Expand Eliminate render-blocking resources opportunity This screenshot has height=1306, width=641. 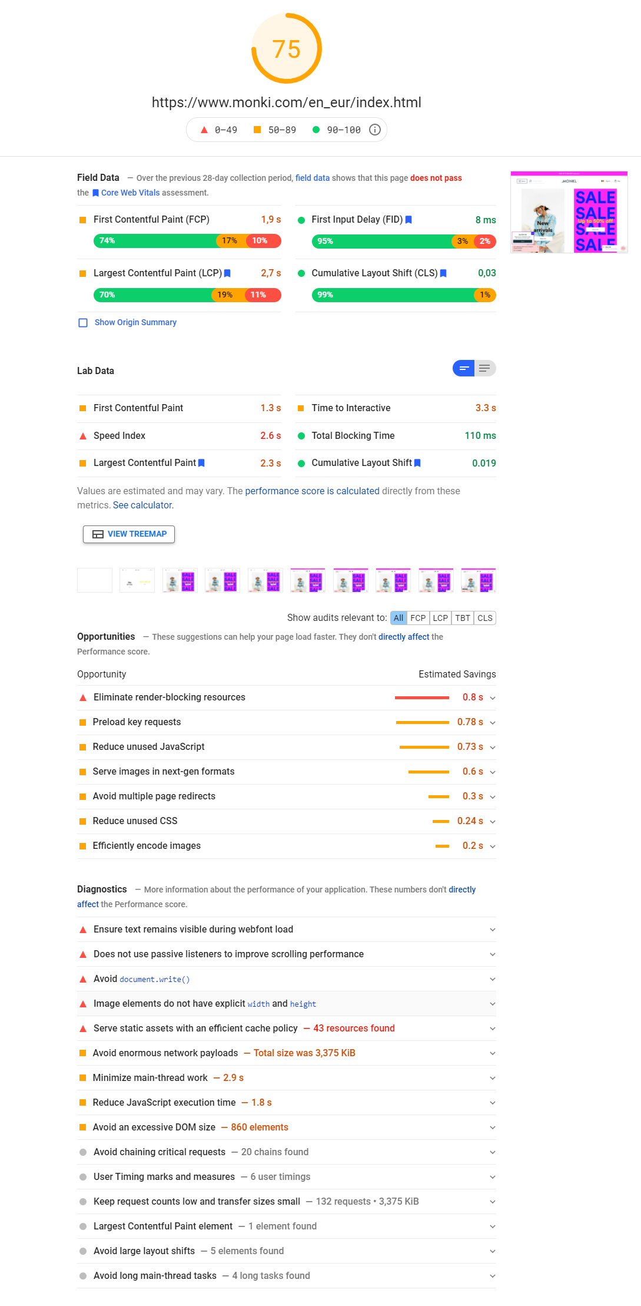pyautogui.click(x=493, y=698)
